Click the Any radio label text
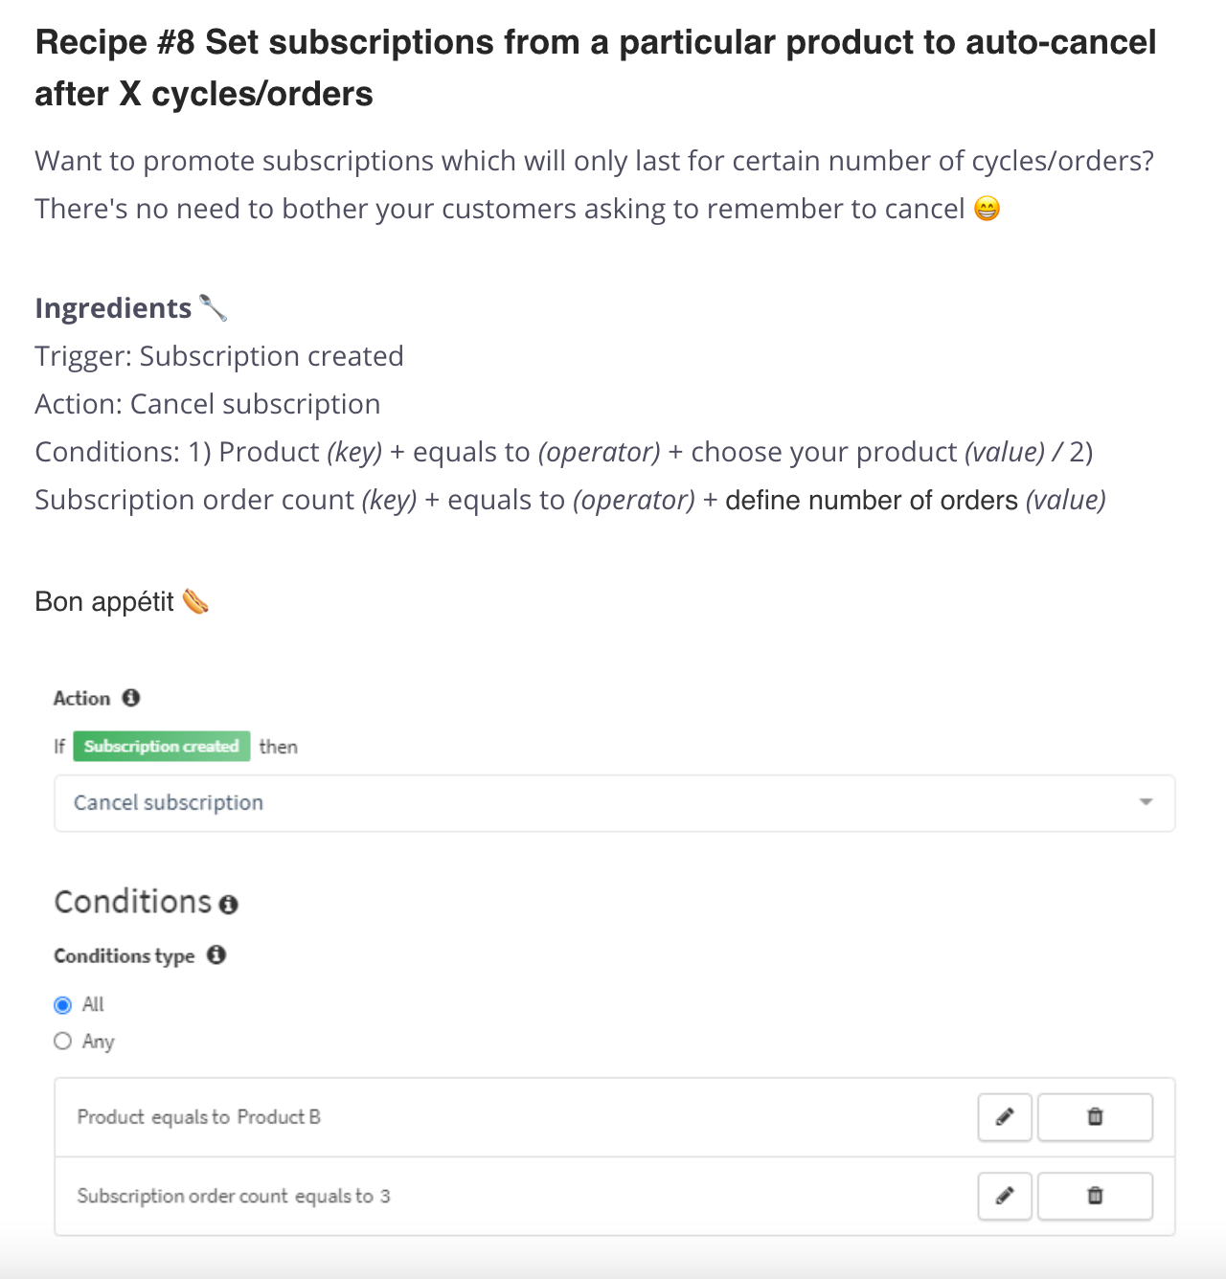 [x=99, y=1042]
